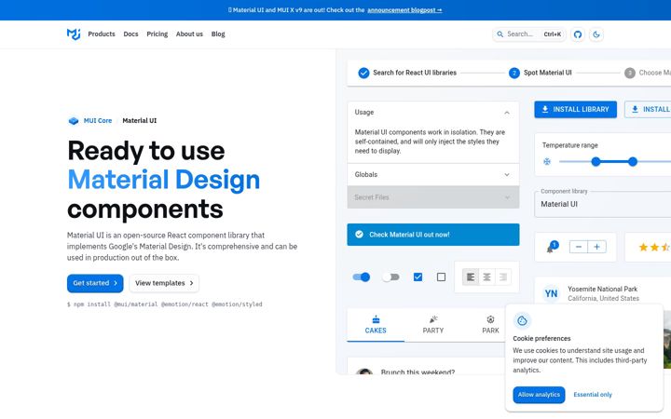Turn off the enabled blue switch
Image resolution: width=671 pixels, height=419 pixels.
pyautogui.click(x=362, y=277)
